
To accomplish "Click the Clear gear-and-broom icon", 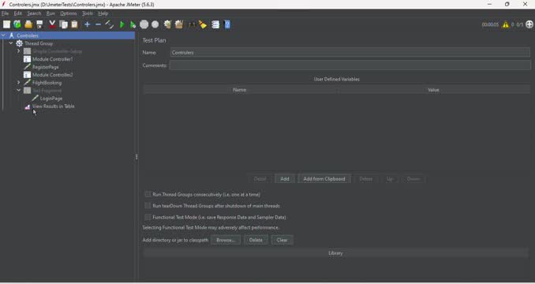I will (x=167, y=24).
